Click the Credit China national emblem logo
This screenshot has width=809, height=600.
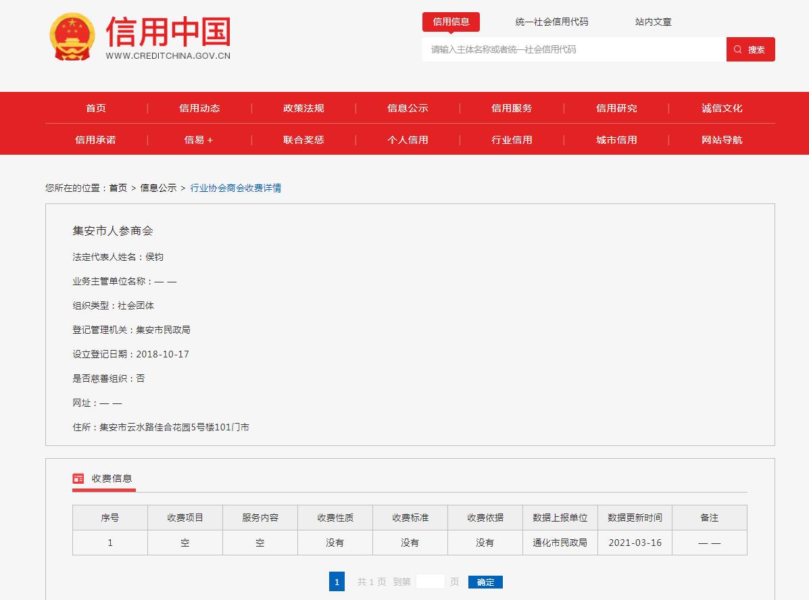pyautogui.click(x=72, y=37)
